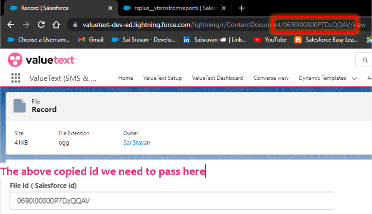Go to ValueText Setup tab
Viewport: 372px width, 214px height.
point(162,78)
